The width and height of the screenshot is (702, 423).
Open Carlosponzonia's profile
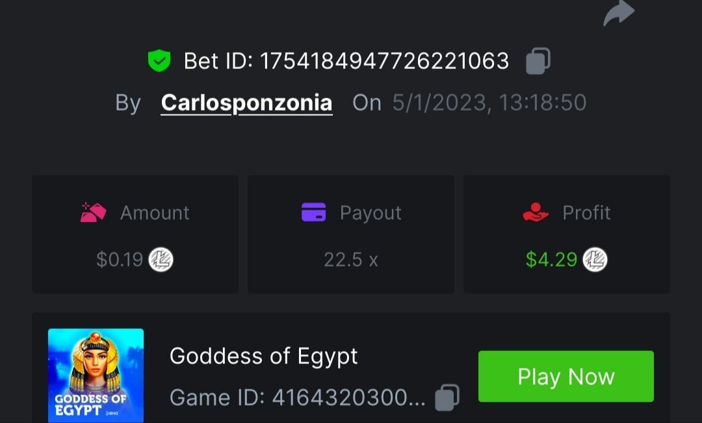(x=246, y=103)
